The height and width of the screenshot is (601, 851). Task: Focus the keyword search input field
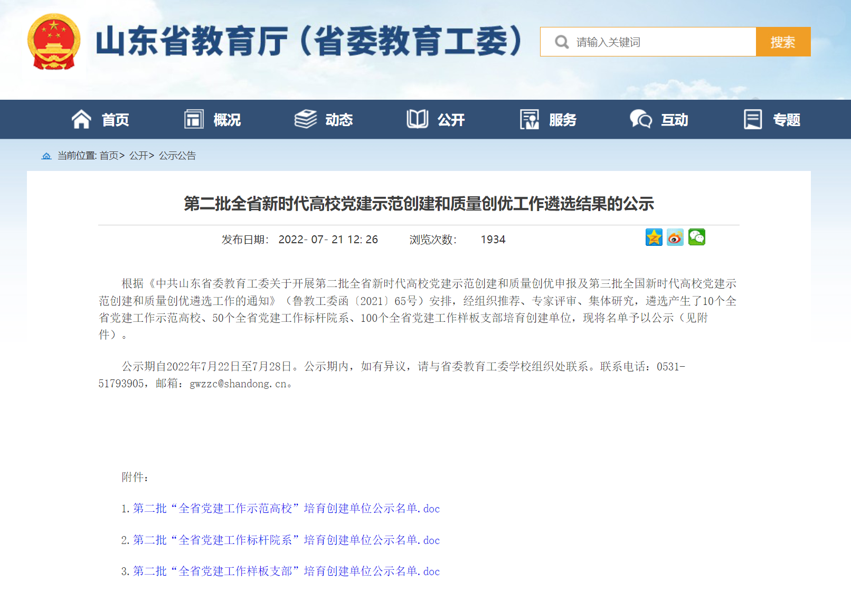pos(660,42)
